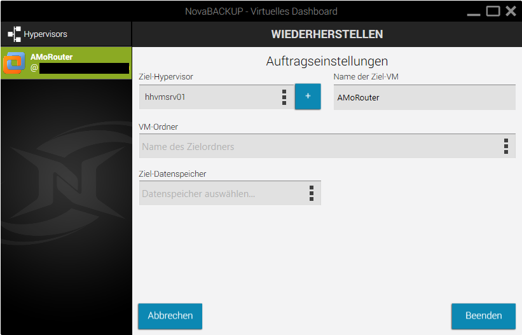This screenshot has height=335, width=522.
Task: Open VM-Ordner options via three-dot menu
Action: pos(506,146)
